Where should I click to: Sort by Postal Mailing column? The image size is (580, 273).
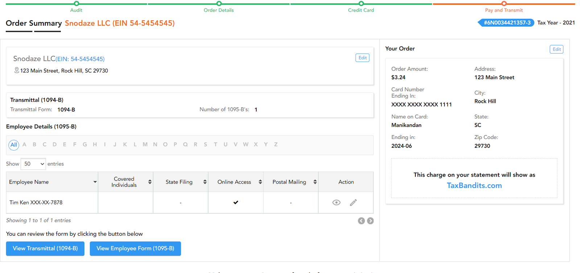pyautogui.click(x=291, y=182)
